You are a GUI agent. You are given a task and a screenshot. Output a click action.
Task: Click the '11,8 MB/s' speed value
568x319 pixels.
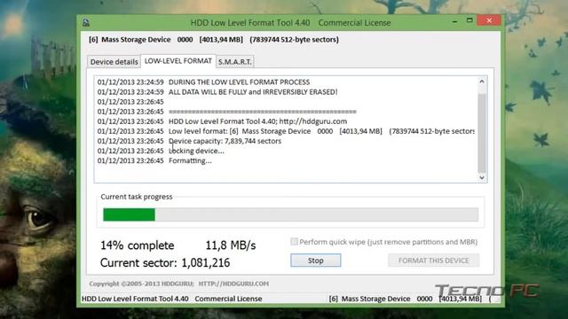(231, 245)
